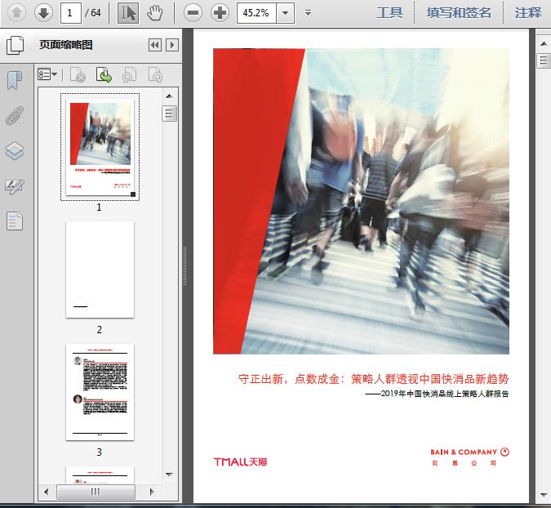Screen dimensions: 551x508
Task: Open the signatures panel
Action: coord(15,186)
